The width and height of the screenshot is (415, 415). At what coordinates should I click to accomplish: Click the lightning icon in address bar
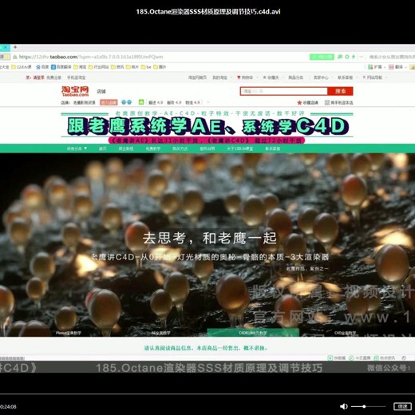point(354,57)
